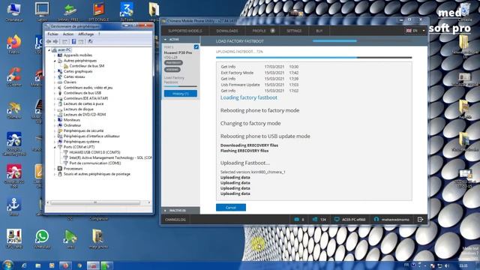Open the anchor app desktop icon
Viewport: 480px width, 270px height.
[13, 207]
